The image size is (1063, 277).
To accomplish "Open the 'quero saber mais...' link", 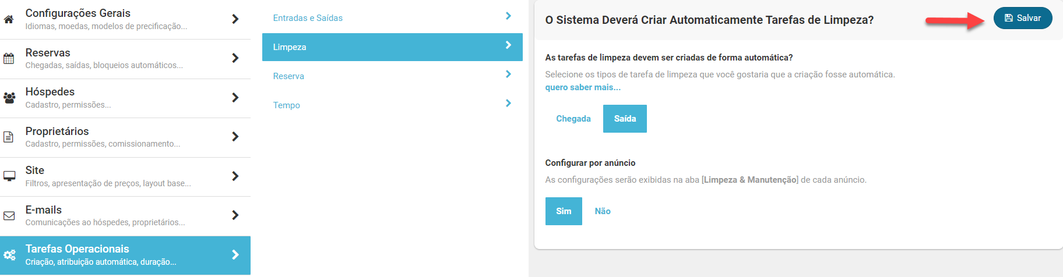I will pyautogui.click(x=583, y=87).
